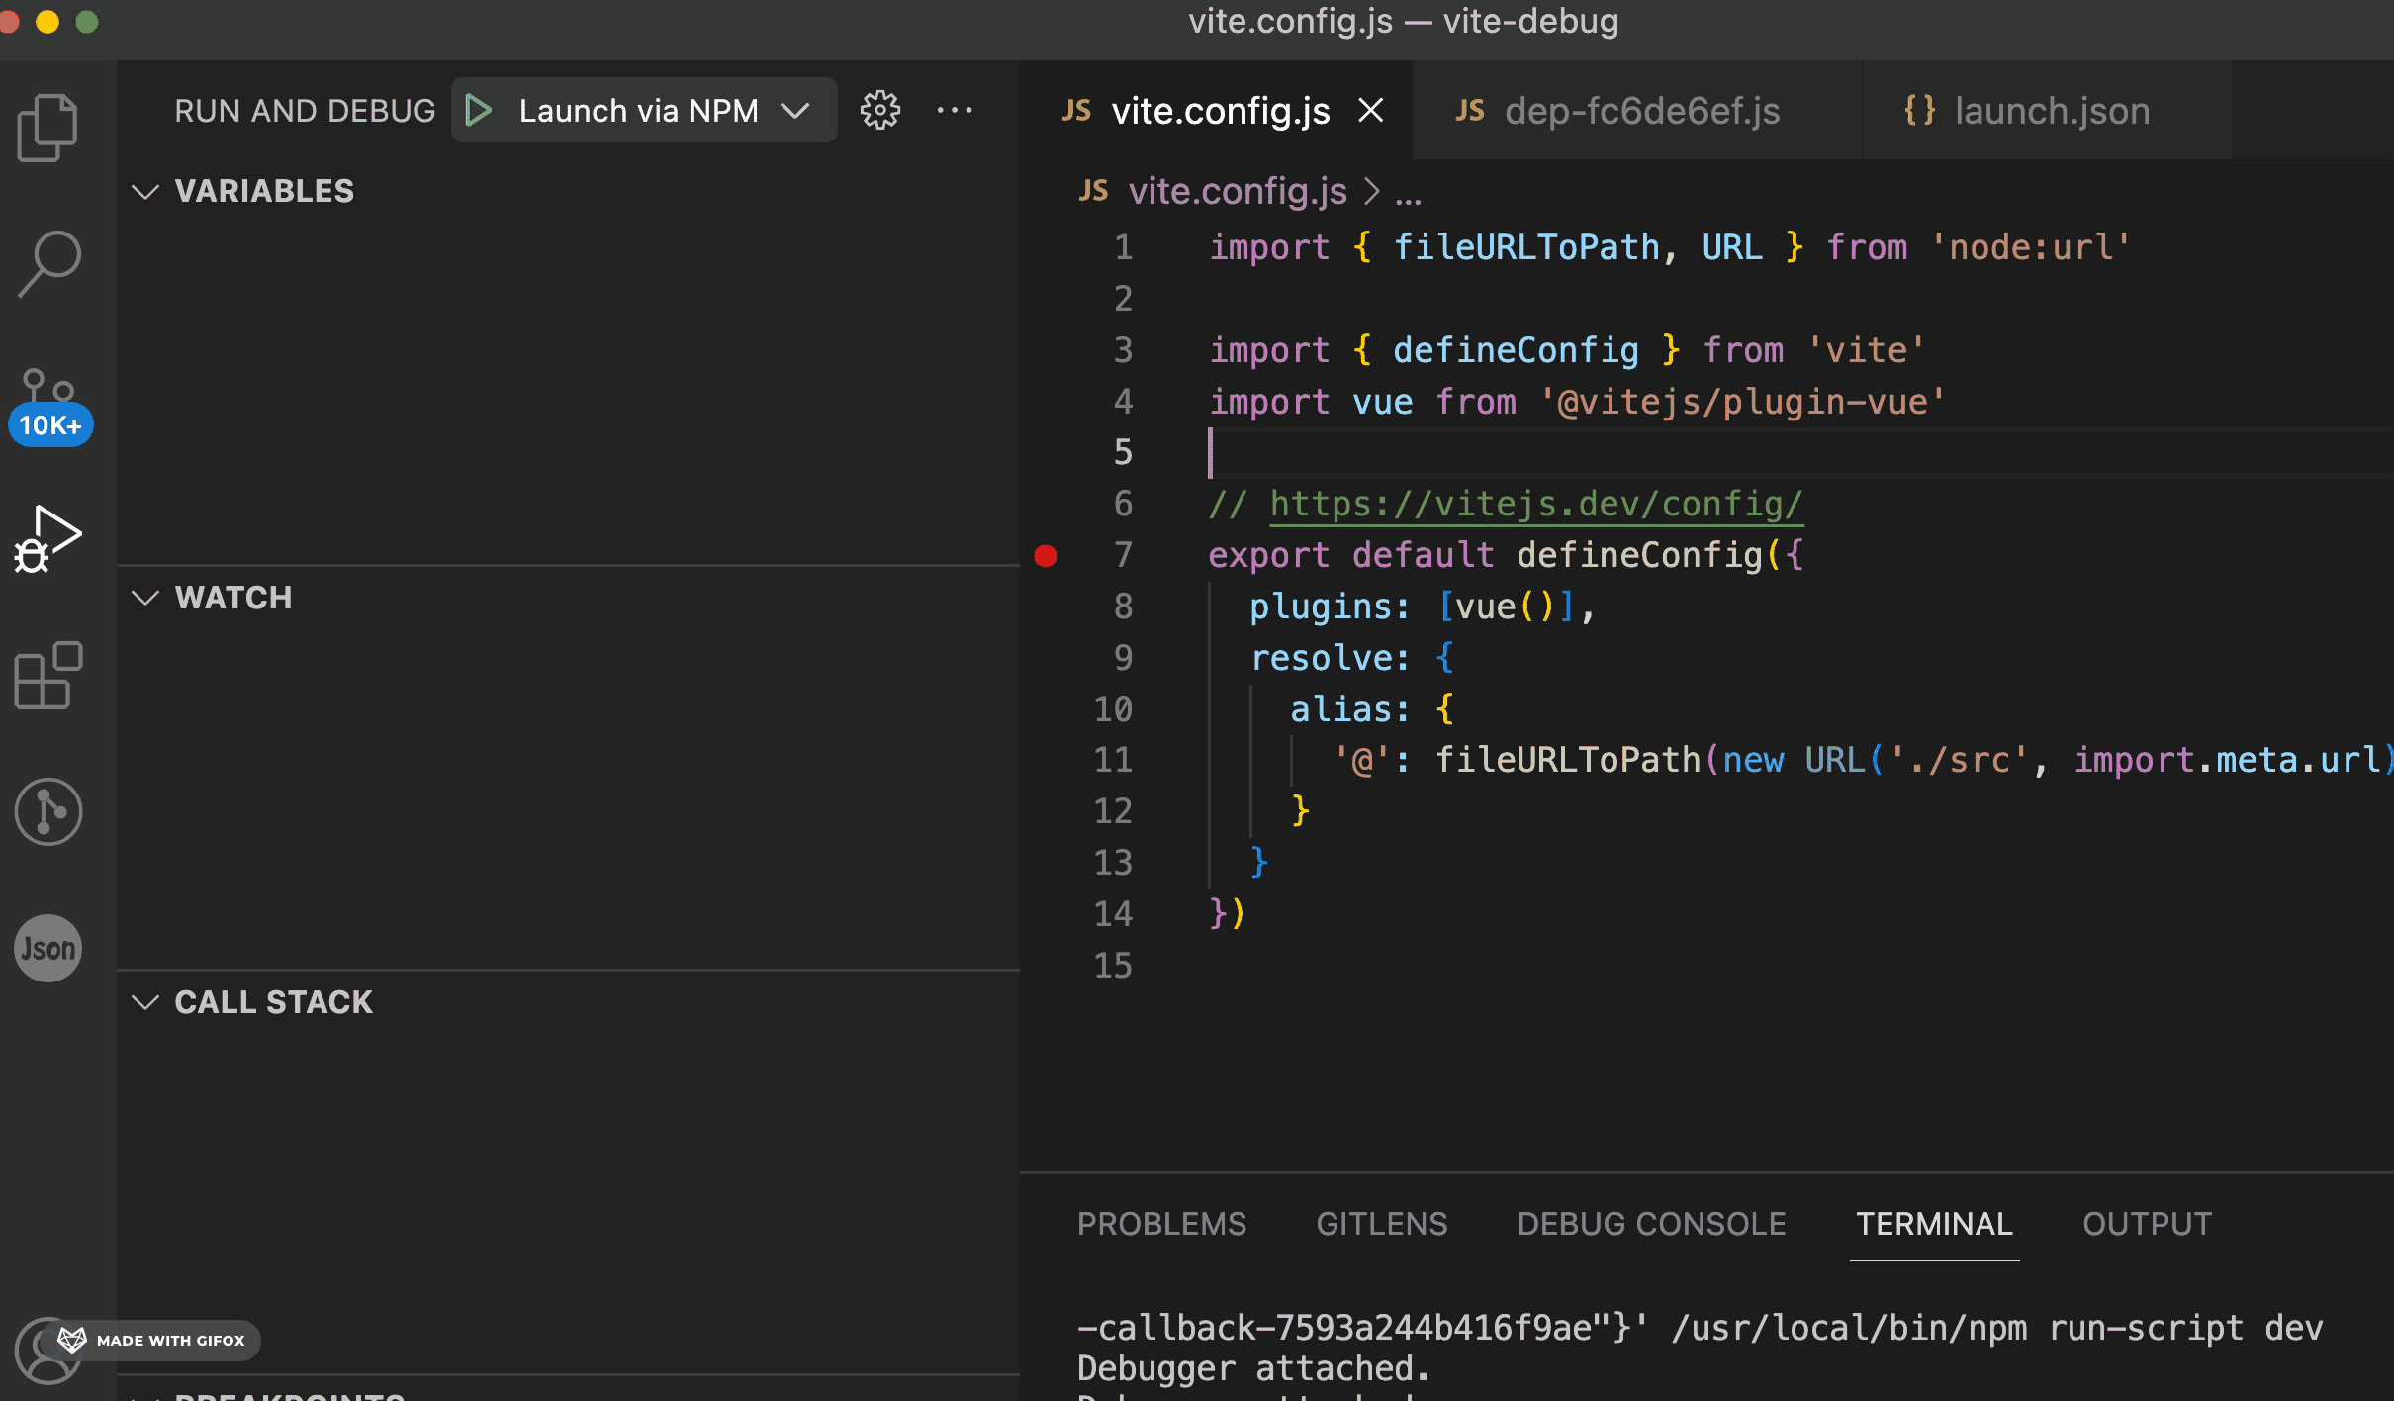Viewport: 2394px width, 1401px height.
Task: Switch to launch.json editor tab
Action: tap(2050, 111)
